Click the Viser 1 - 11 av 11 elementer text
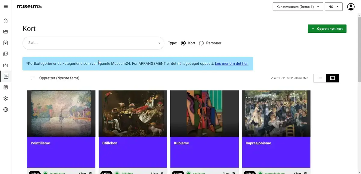The height and width of the screenshot is (174, 361). [289, 78]
